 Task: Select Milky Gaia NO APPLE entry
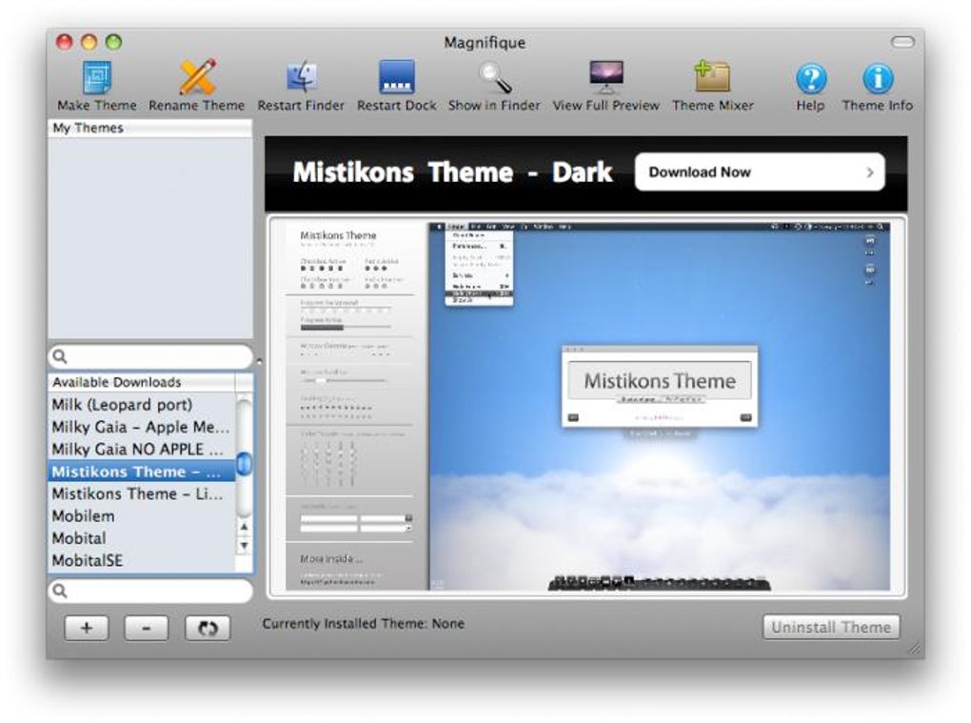(143, 450)
